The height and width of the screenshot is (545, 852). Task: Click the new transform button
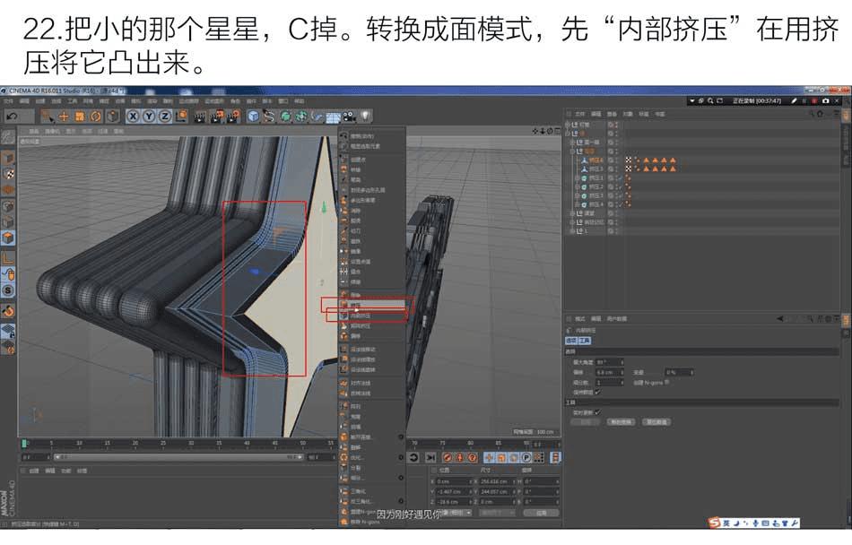point(620,422)
